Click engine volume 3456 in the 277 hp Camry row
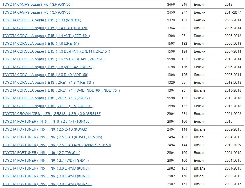 [171, 12]
